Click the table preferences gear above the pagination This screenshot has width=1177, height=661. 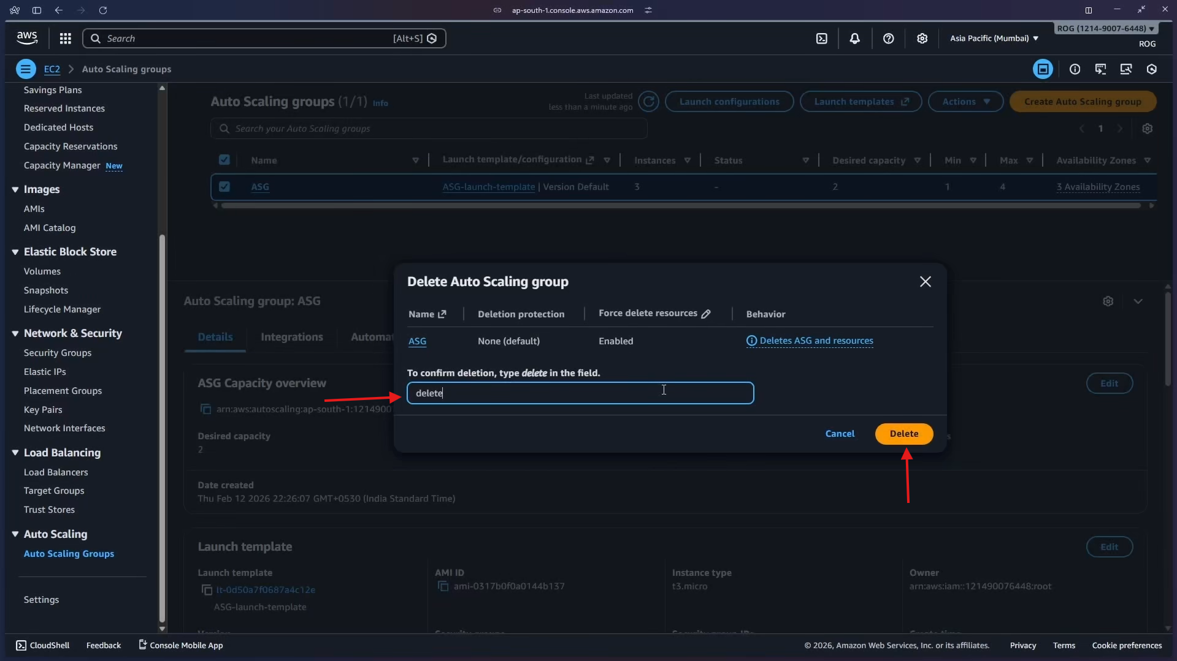(x=1147, y=129)
